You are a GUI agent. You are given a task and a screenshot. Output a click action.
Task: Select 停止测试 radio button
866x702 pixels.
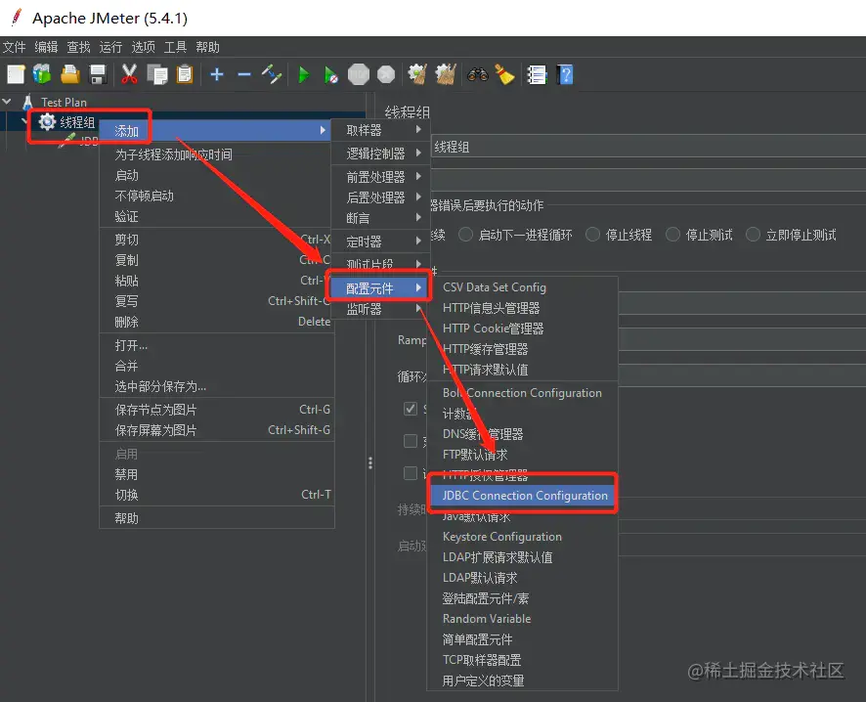(x=672, y=235)
